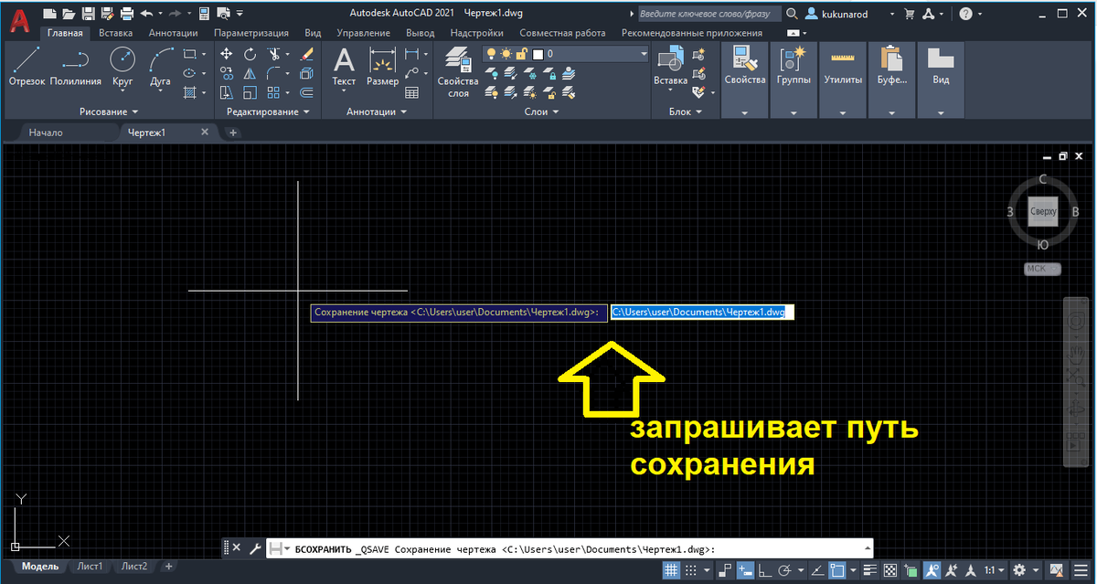This screenshot has width=1097, height=584.
Task: Click the keyword search input field
Action: (708, 14)
